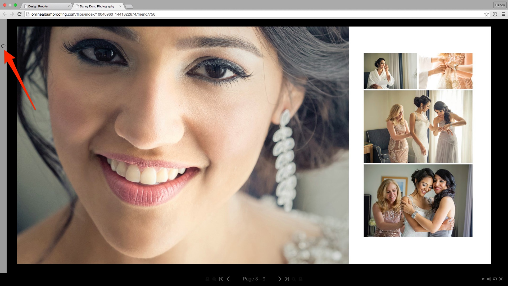Go to previous page spread

tap(228, 279)
